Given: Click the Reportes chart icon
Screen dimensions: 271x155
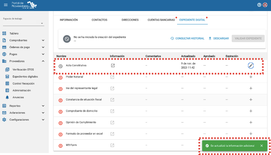Looking at the screenshot, I should pyautogui.click(x=4, y=106).
